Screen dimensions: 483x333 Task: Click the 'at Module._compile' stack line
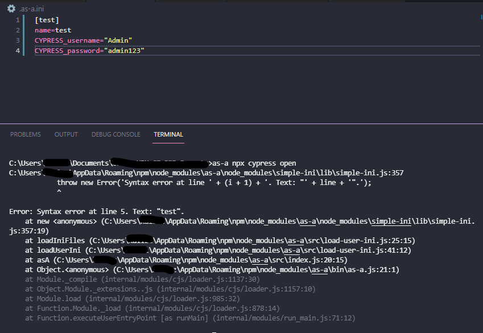142,279
